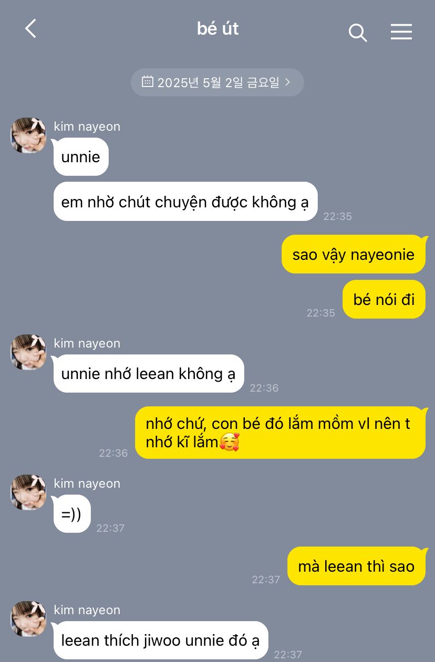Screen dimensions: 435x662
Task: Click the chat title "bé út"
Action: 217,28
